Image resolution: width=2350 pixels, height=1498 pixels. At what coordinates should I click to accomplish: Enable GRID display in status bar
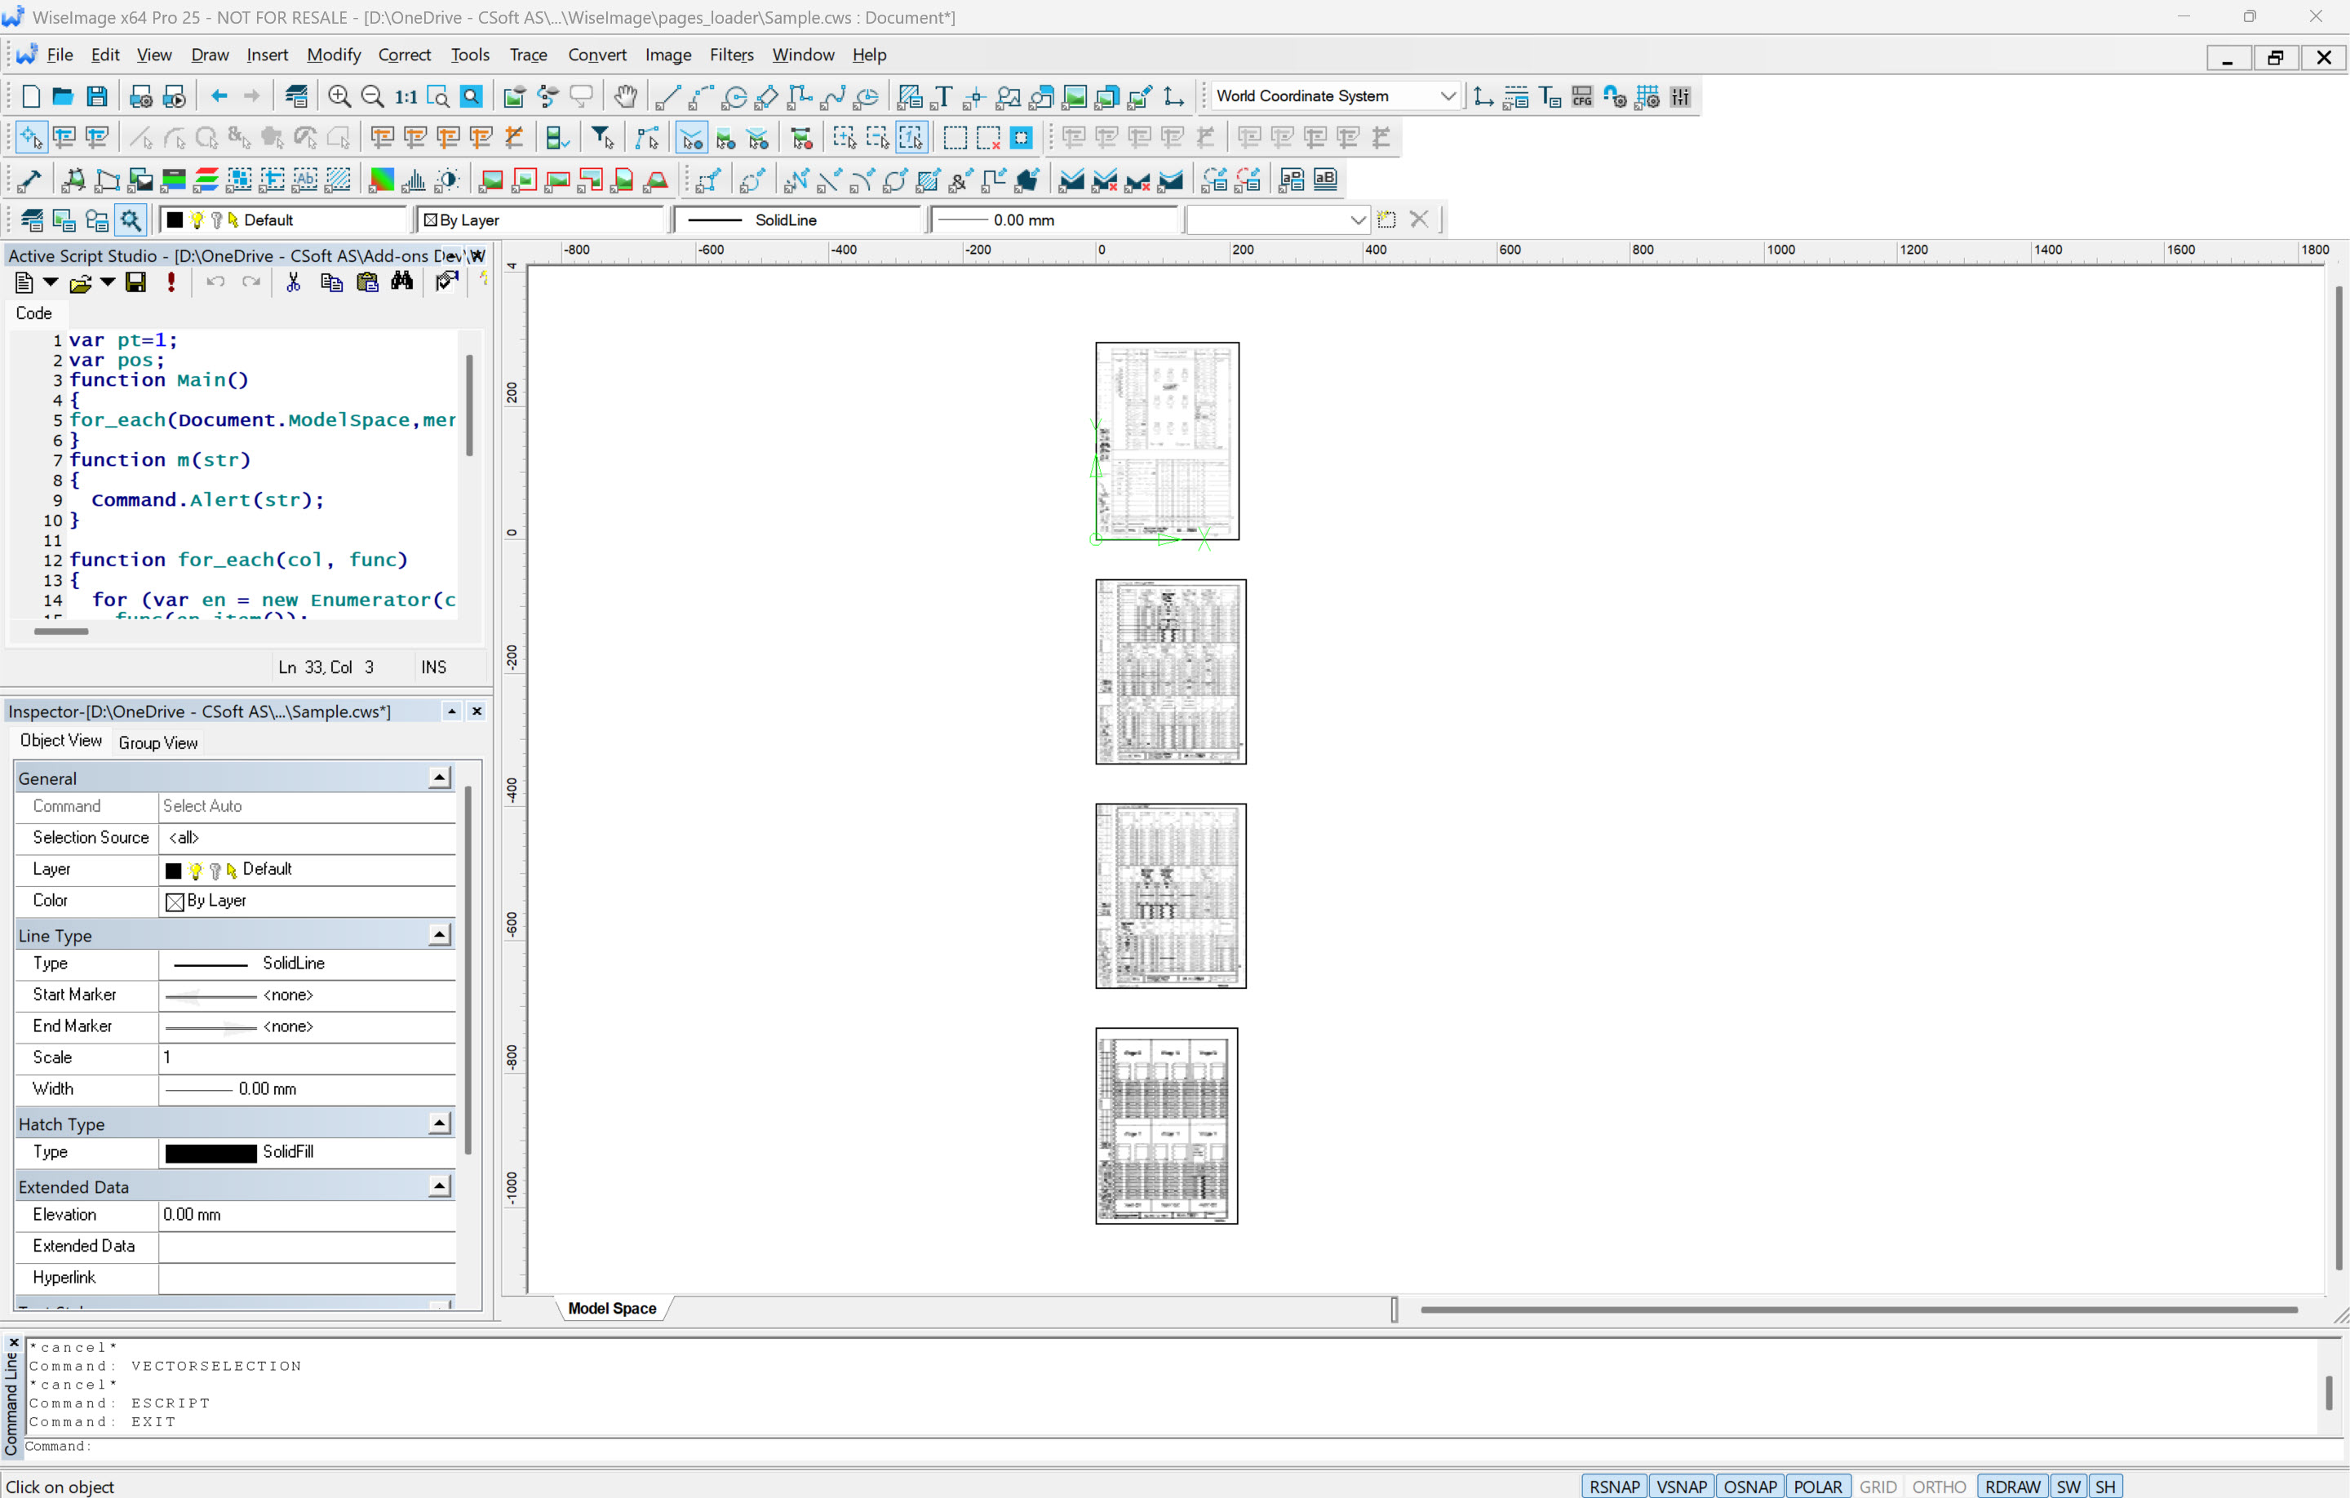coord(1878,1485)
